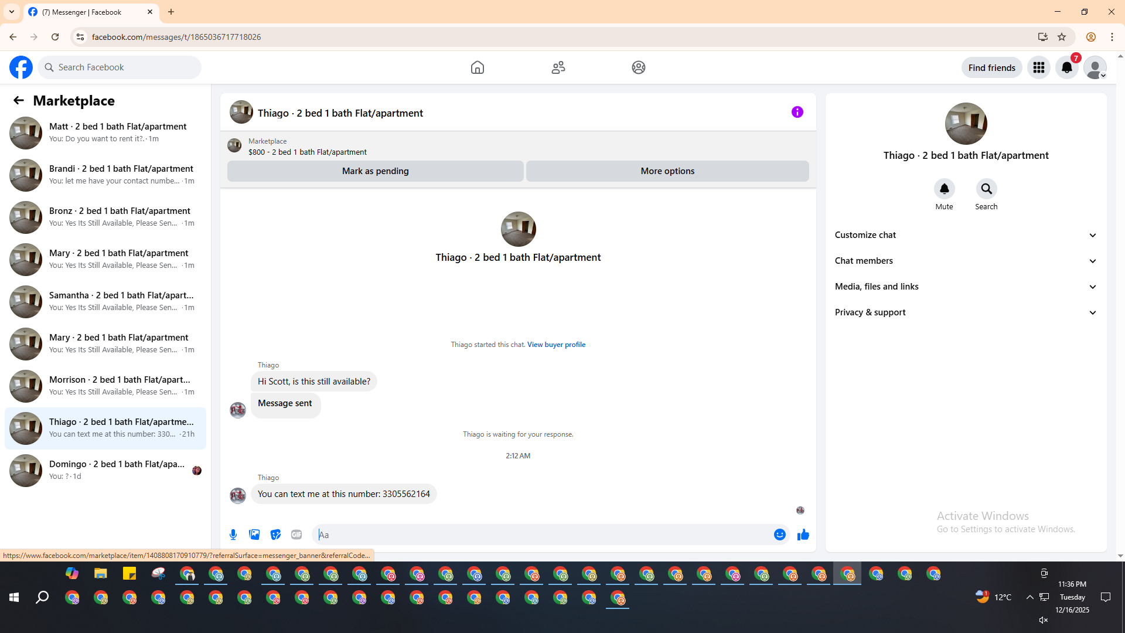The image size is (1125, 633).
Task: Focus the message text box
Action: coord(543,535)
